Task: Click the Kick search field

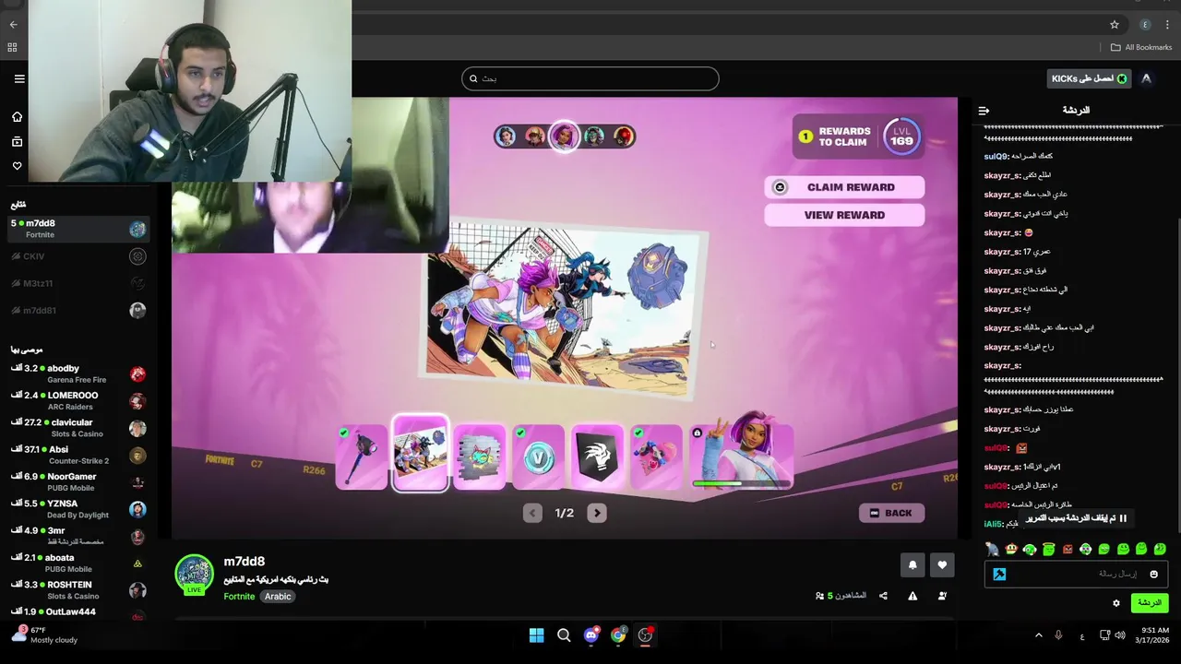Action: point(590,78)
